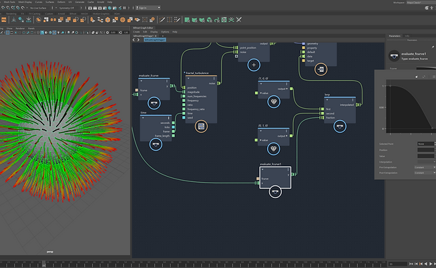Click the diagonal pencil line icon on the shelf
The image size is (436, 268).
click(162, 20)
